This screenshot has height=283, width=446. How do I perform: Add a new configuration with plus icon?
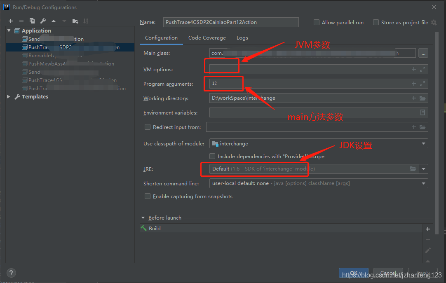click(x=11, y=21)
